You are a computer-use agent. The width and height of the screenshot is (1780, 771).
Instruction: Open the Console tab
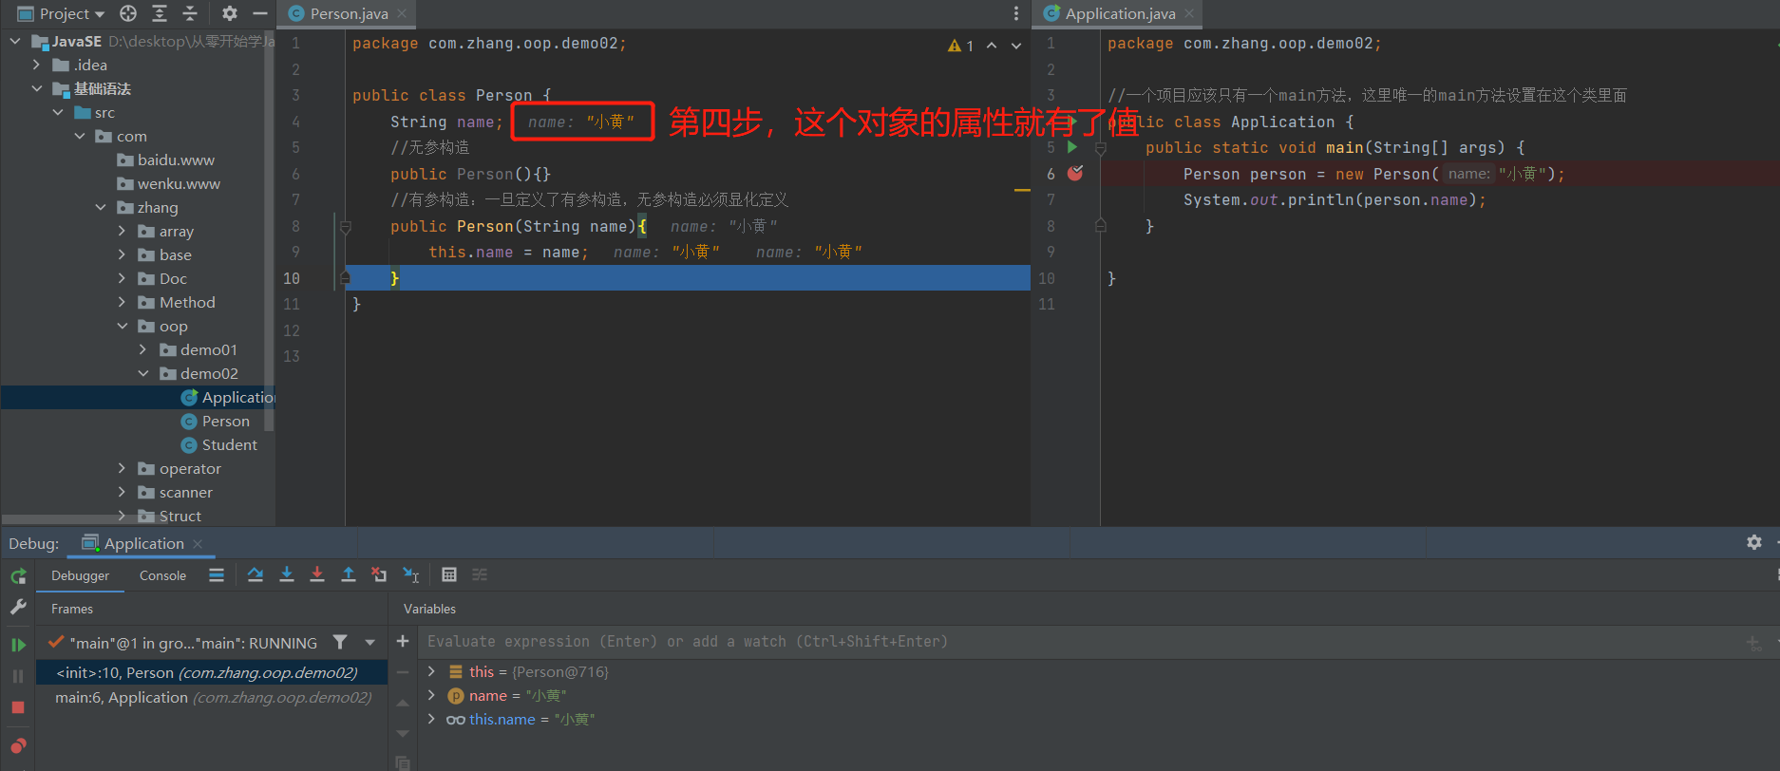pyautogui.click(x=162, y=575)
